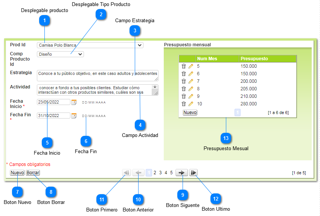The image size is (320, 216).
Task: Delete the Num Mes 7 budget row
Action: pos(184,81)
